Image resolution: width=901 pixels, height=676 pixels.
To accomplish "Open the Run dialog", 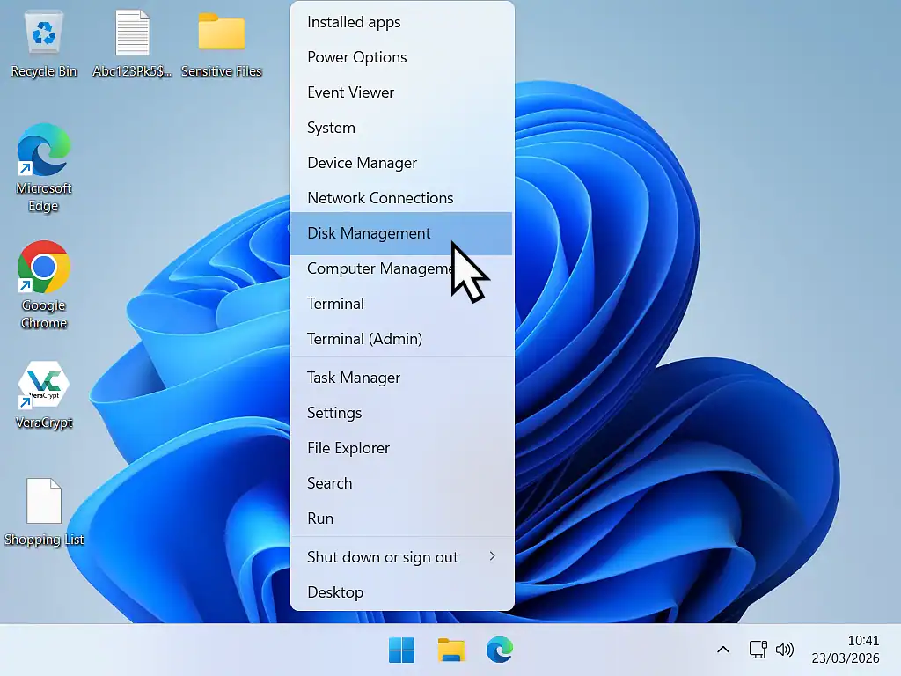I will 320,518.
